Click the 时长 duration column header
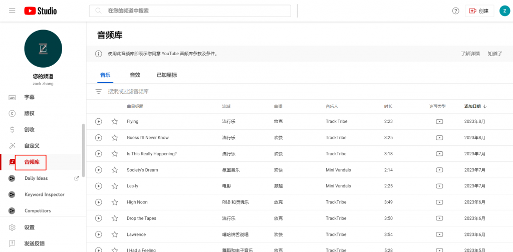The image size is (513, 252). tap(388, 106)
